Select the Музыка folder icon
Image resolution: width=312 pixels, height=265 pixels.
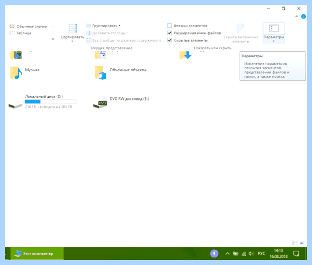(x=16, y=73)
